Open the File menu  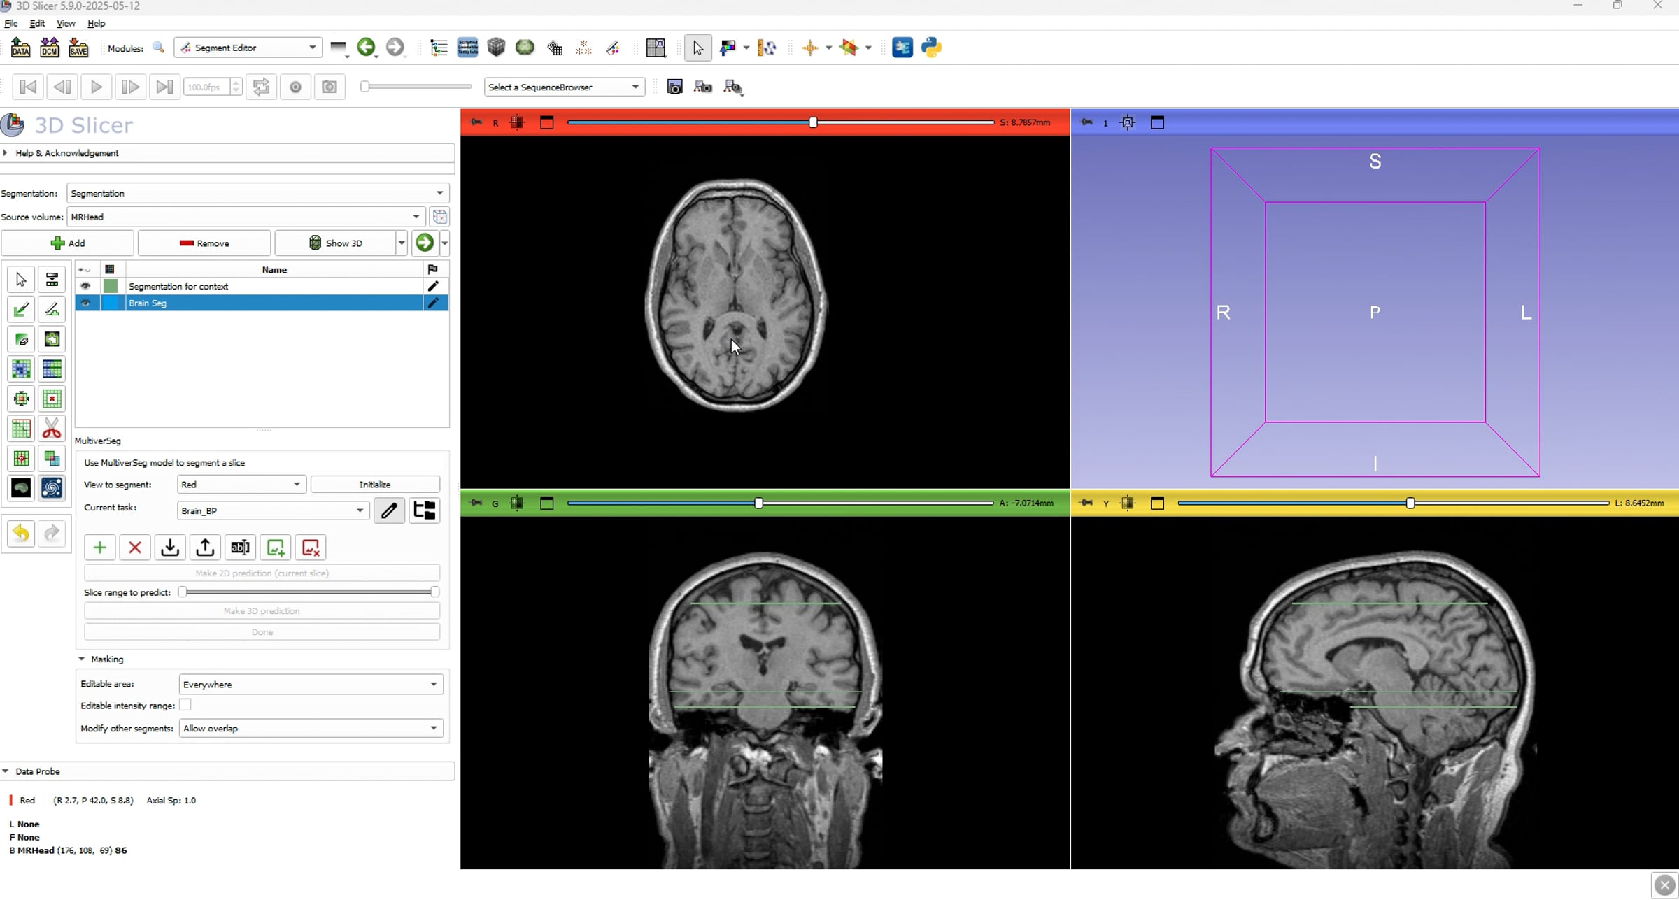pyautogui.click(x=11, y=23)
